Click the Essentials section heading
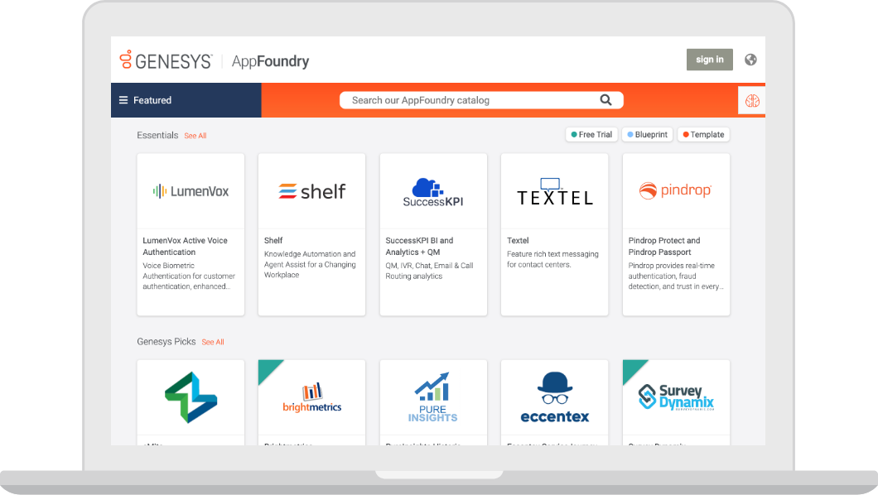 click(x=157, y=136)
